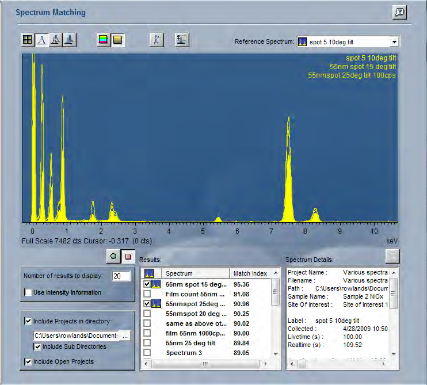
Task: Click the match index value 95.36
Action: [241, 284]
